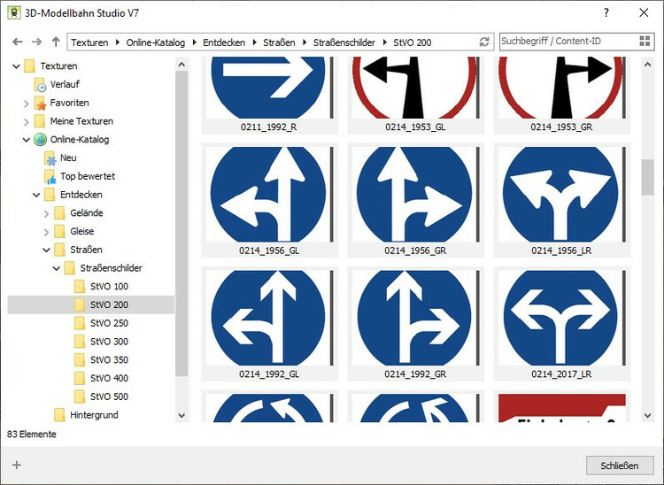Image resolution: width=664 pixels, height=485 pixels.
Task: Go forward with the right arrow
Action: pyautogui.click(x=37, y=42)
